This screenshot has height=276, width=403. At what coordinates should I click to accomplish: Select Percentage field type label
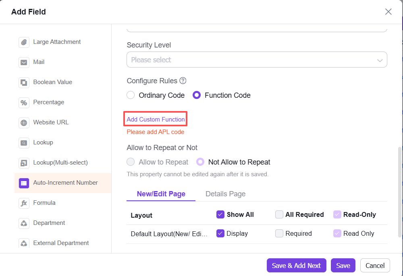point(49,102)
